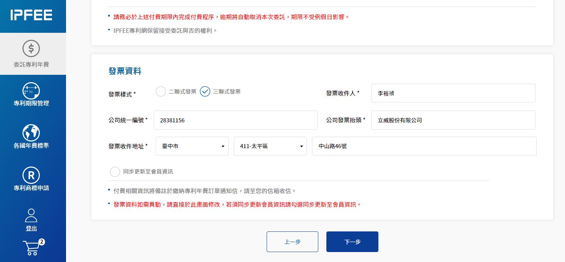Click the 上一步 previous step button
The width and height of the screenshot is (565, 262).
coord(292,242)
